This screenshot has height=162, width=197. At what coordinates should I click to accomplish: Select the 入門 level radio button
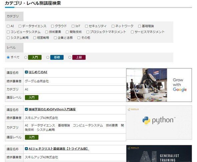coord(26,58)
